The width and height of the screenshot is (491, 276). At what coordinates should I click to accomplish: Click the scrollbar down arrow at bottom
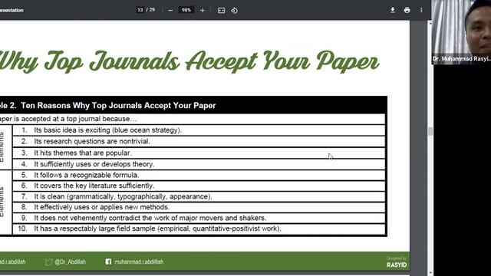[430, 273]
